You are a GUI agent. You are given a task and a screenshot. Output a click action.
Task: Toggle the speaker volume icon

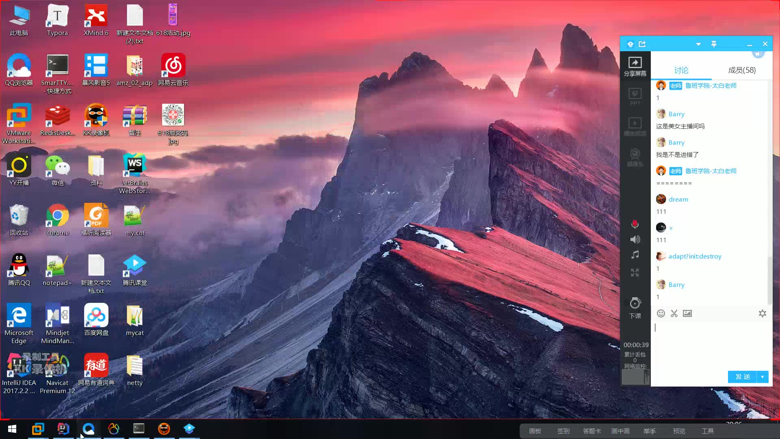(635, 239)
